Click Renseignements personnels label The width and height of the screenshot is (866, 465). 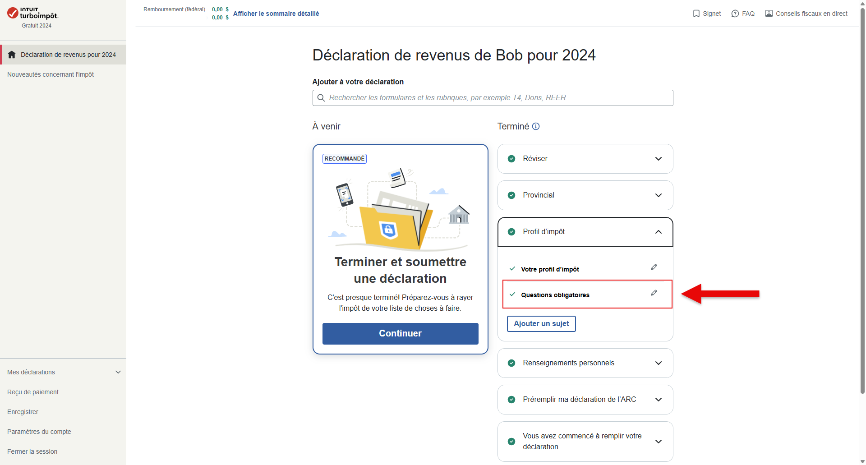click(568, 363)
